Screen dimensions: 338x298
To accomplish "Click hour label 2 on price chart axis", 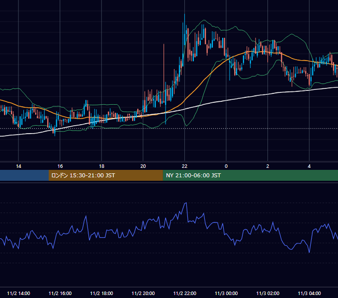I will click(x=268, y=166).
